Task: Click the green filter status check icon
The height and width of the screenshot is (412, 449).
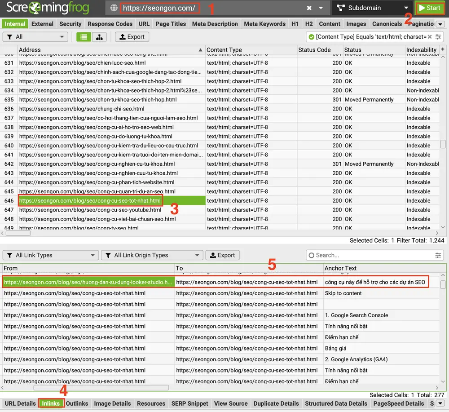Action: click(x=311, y=37)
